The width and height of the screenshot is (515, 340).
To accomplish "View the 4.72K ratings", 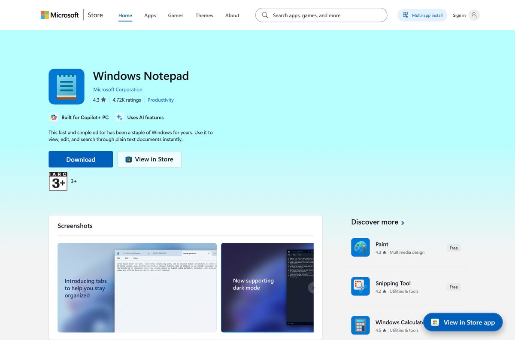I will point(127,100).
